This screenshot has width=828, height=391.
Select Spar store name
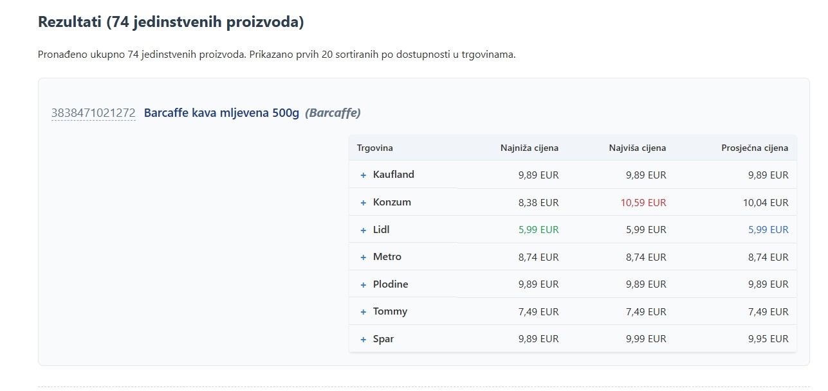pos(383,339)
